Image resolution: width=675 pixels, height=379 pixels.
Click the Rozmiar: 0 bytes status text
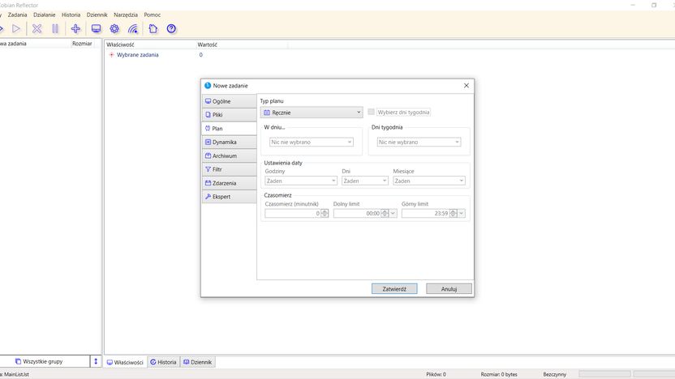click(499, 374)
